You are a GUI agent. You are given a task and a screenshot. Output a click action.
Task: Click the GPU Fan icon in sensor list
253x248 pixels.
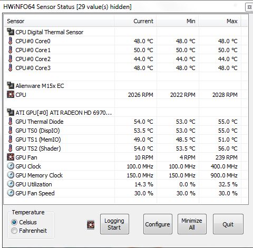(x=11, y=157)
